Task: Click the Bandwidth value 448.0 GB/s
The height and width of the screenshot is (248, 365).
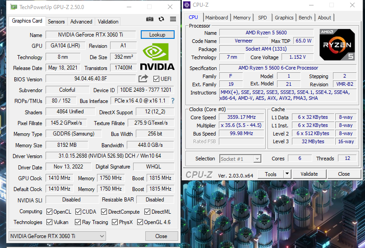Action: (x=150, y=145)
